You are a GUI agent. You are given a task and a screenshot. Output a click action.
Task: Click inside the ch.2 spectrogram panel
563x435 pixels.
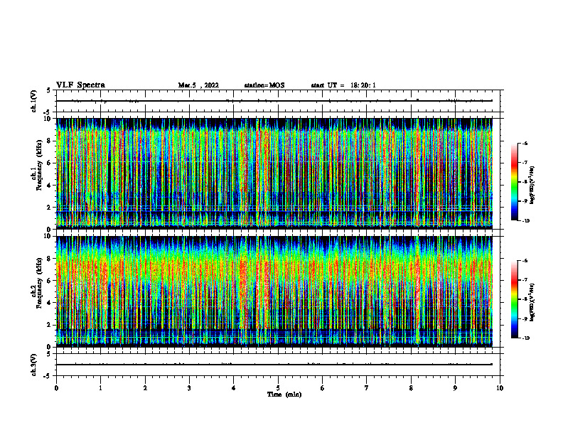click(274, 291)
